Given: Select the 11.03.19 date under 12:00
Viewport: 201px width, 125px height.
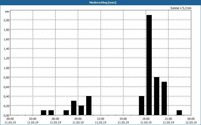Looking at the screenshot, I should click(101, 122).
